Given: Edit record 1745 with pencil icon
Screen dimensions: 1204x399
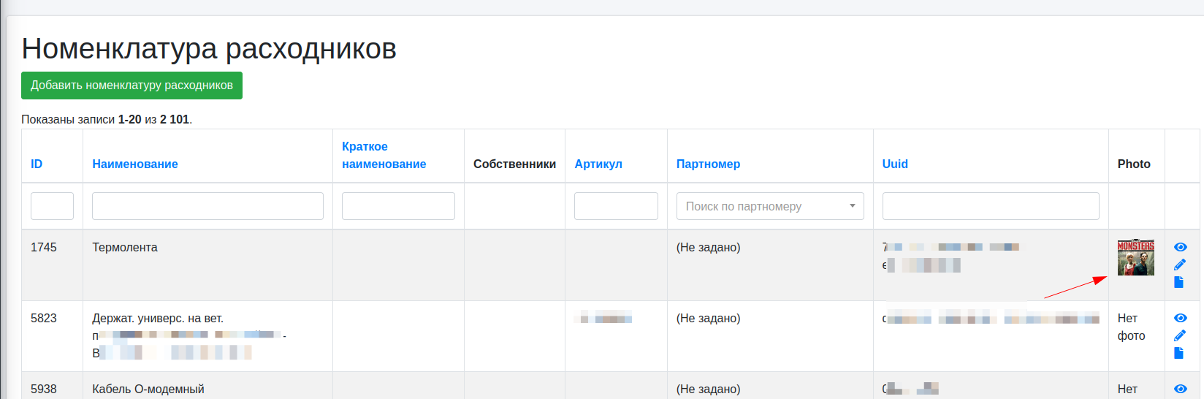Looking at the screenshot, I should point(1179,265).
